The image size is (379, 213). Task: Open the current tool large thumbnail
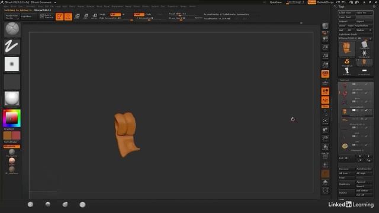pyautogui.click(x=347, y=49)
